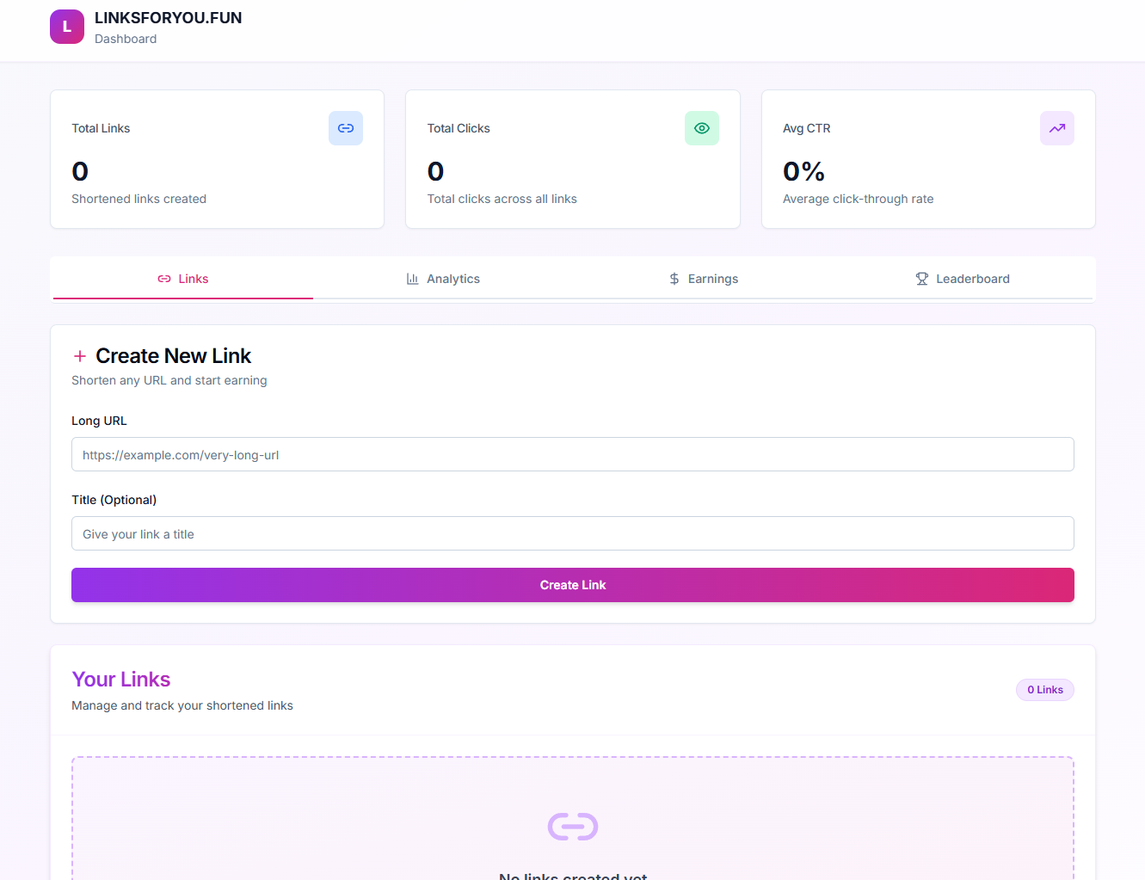
Task: Click the trophy icon beside Leaderboard
Action: 921,278
